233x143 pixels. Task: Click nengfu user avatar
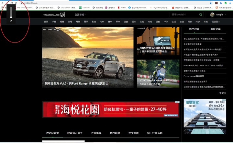pyautogui.click(x=212, y=14)
